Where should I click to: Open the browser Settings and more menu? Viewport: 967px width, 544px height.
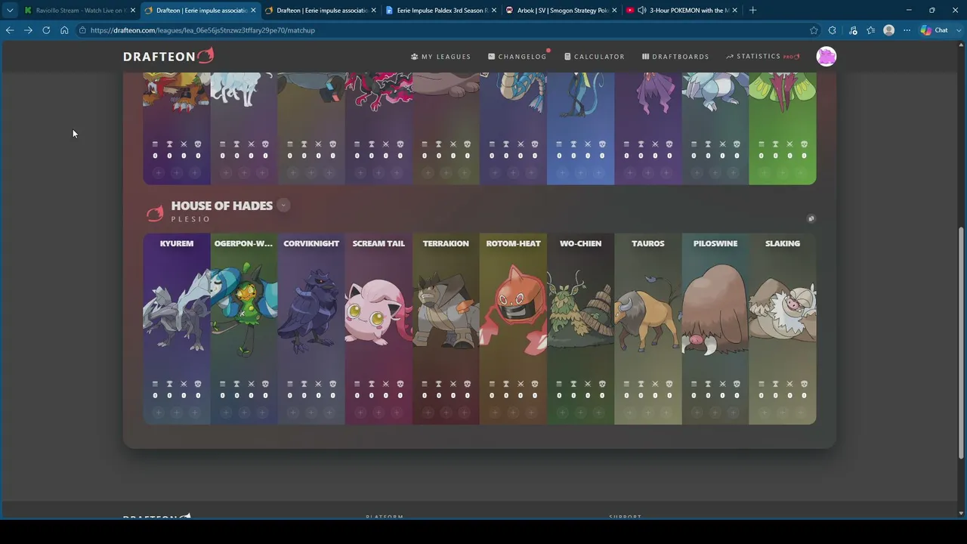click(x=907, y=30)
